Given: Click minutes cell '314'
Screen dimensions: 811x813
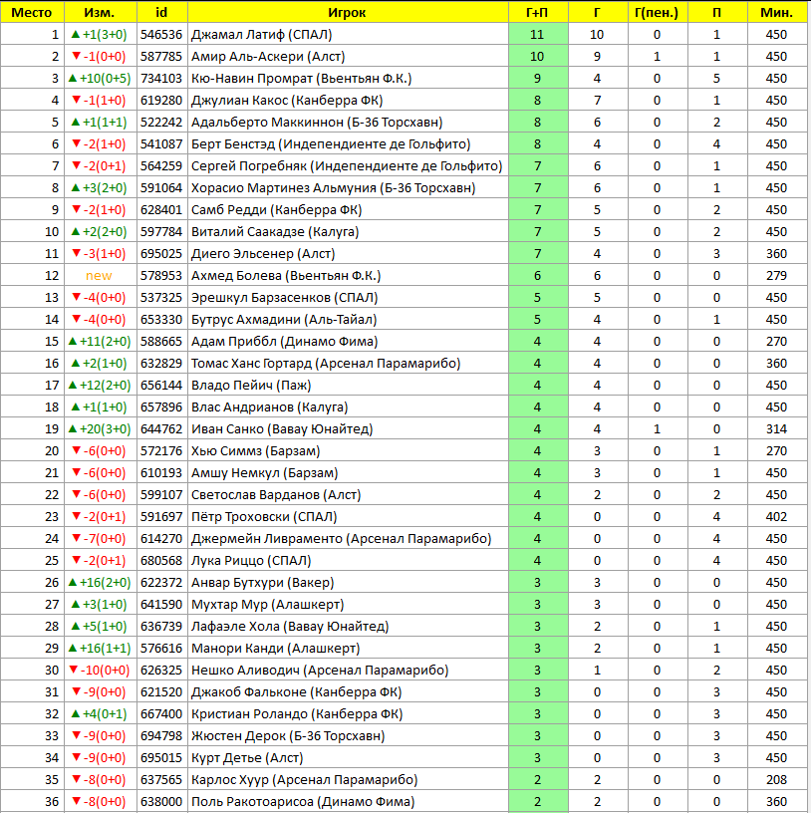Looking at the screenshot, I should (x=777, y=428).
